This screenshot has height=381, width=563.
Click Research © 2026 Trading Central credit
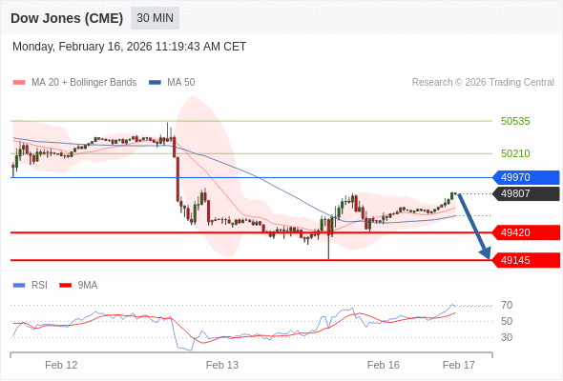pyautogui.click(x=483, y=83)
